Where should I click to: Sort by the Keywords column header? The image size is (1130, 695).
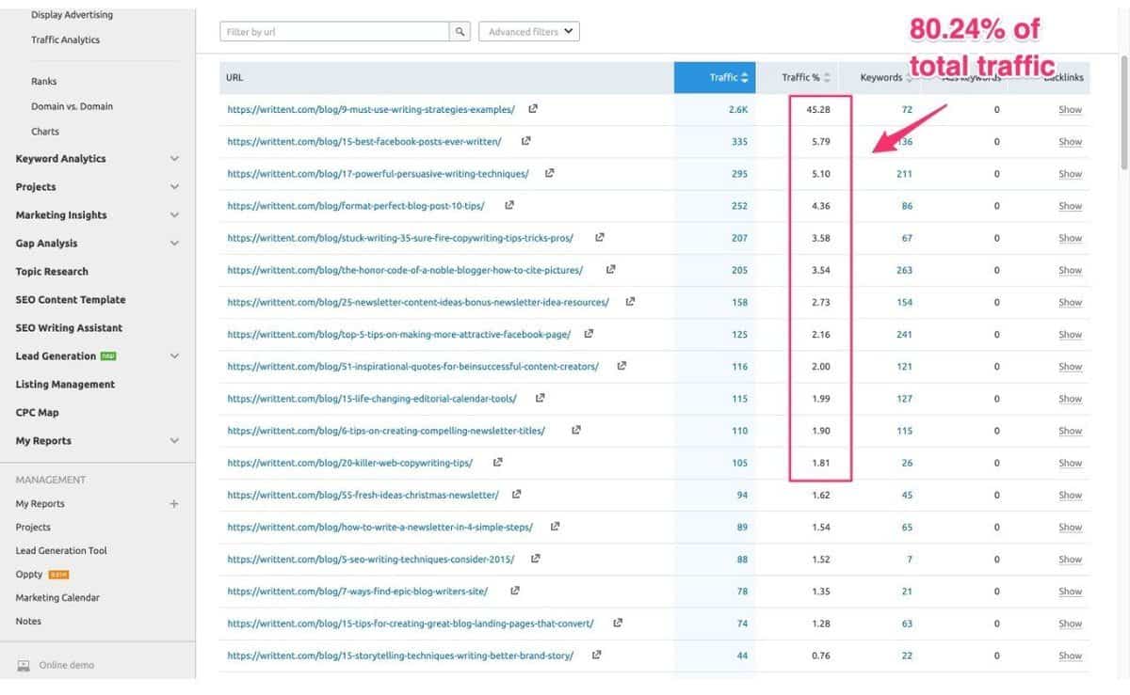(886, 77)
